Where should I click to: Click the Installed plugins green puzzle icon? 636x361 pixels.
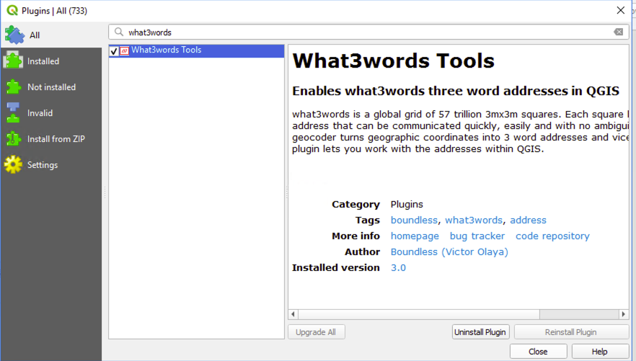coord(13,61)
